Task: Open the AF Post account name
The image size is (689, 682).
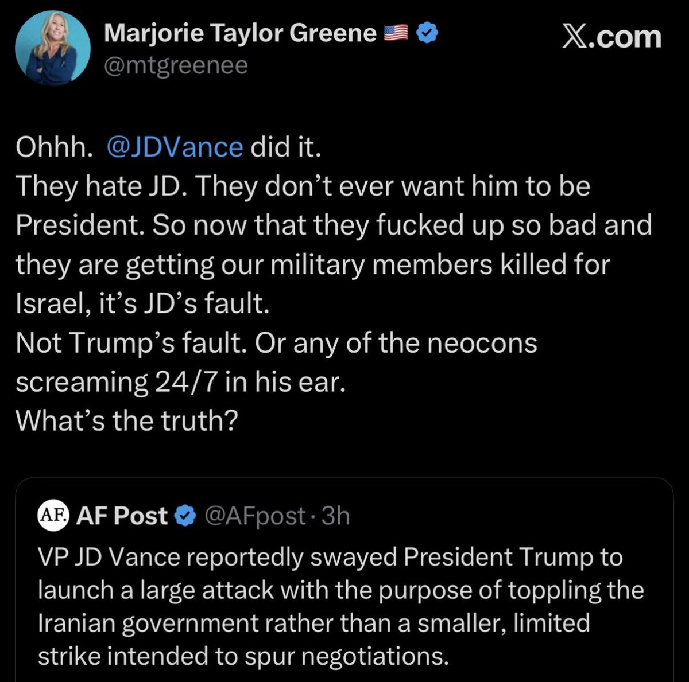Action: pyautogui.click(x=122, y=515)
